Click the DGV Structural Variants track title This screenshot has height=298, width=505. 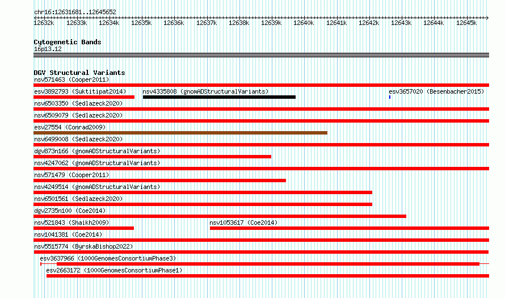(x=79, y=73)
